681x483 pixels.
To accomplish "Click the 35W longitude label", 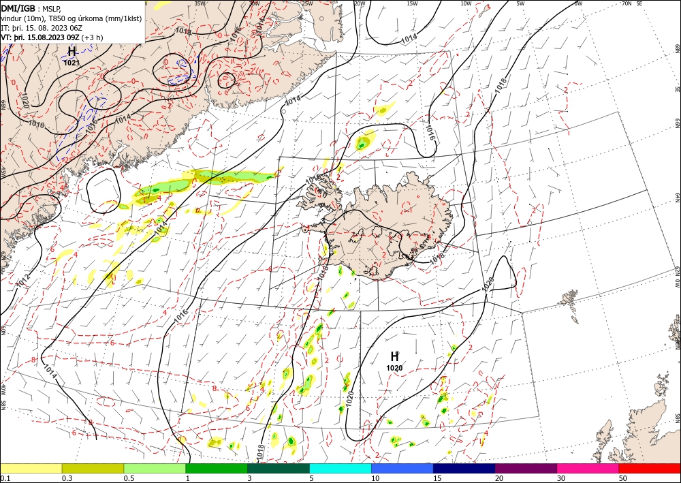I will tap(200, 3).
